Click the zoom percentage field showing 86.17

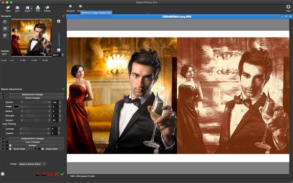coord(57,55)
